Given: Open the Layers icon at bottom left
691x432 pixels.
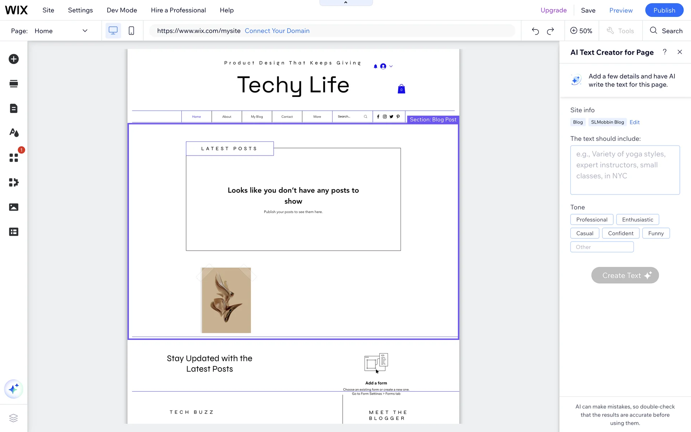Looking at the screenshot, I should point(14,418).
